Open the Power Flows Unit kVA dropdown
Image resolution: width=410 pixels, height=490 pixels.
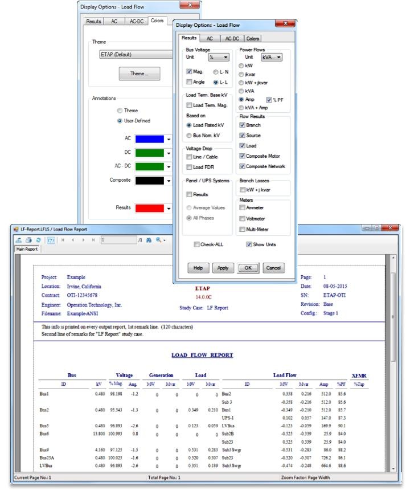(x=272, y=57)
